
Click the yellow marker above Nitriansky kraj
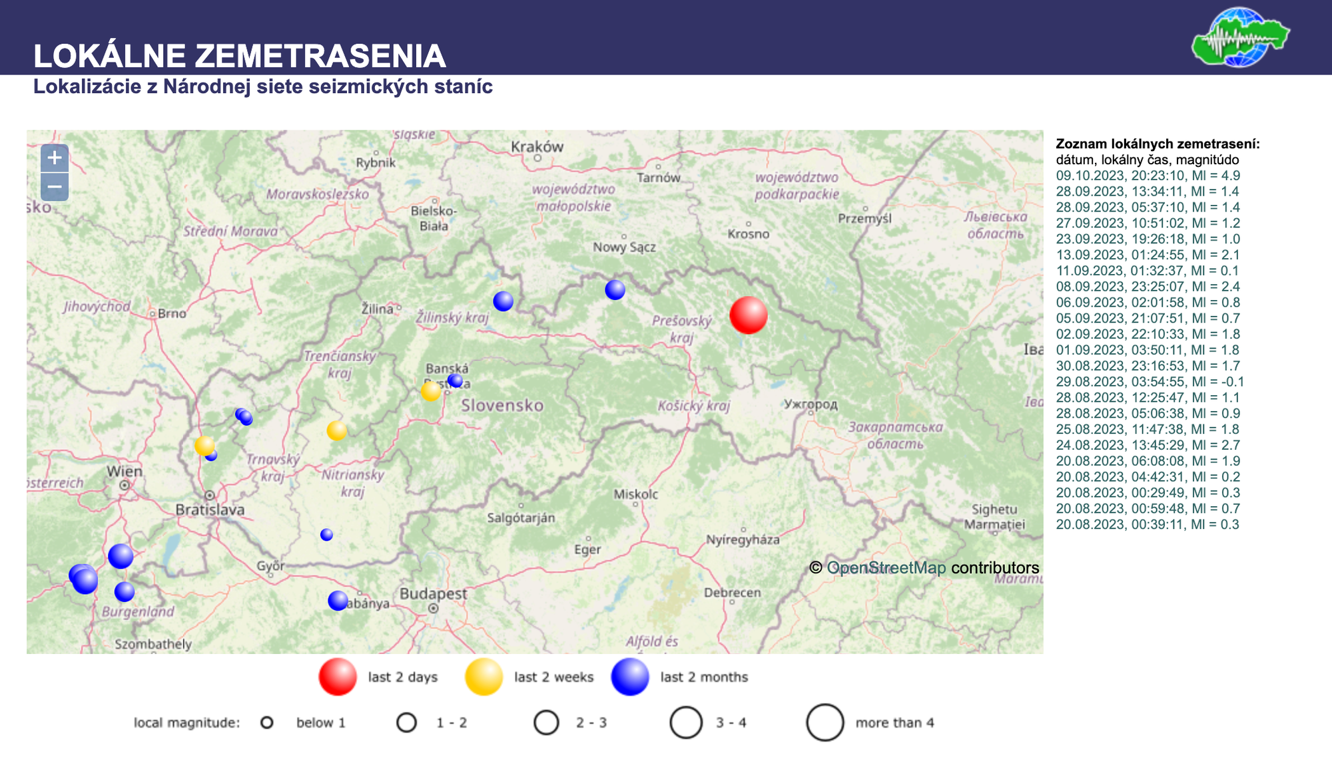(337, 431)
